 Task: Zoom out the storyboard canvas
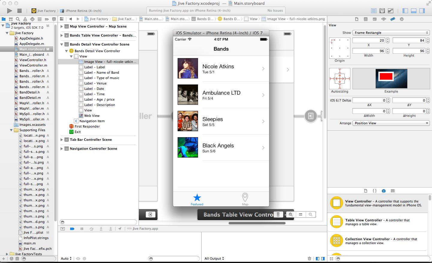tap(290, 214)
